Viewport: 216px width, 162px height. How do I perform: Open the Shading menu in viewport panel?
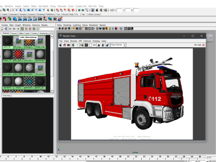[x=67, y=25]
